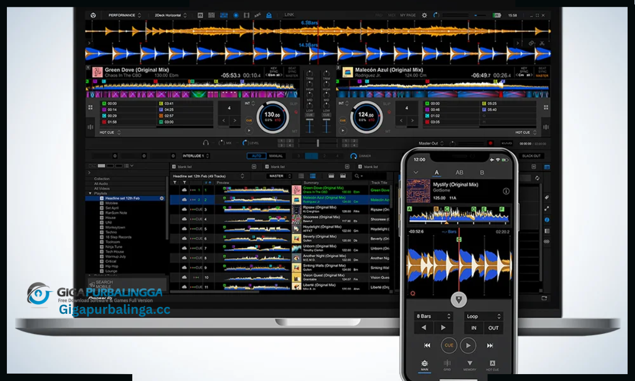635x381 pixels.
Task: Tap the phone's IN loop button
Action: pyautogui.click(x=474, y=328)
